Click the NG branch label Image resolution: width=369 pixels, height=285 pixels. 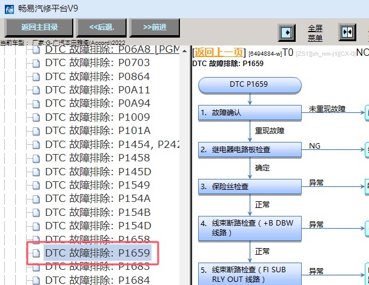(314, 146)
